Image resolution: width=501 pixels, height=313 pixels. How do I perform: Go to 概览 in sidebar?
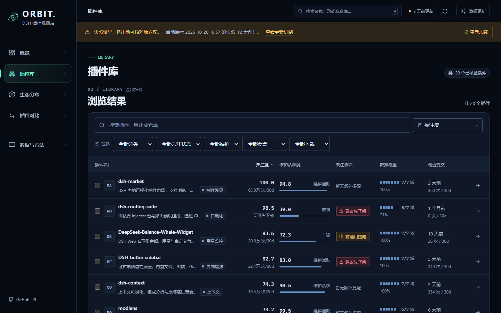pos(38,53)
